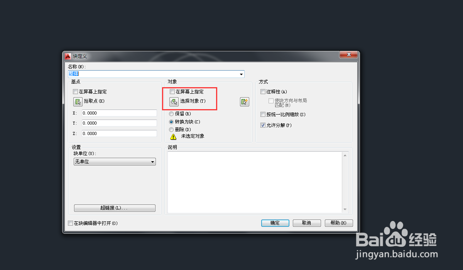Enable 在屏幕上指定 under 基点

pyautogui.click(x=75, y=92)
